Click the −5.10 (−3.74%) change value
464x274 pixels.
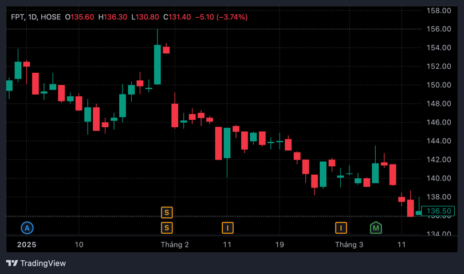[221, 17]
